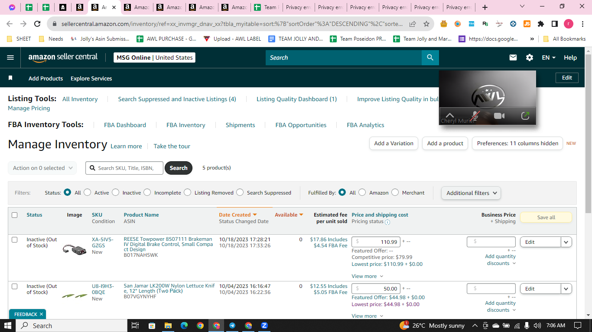Open the Chrome extensions puzzle icon
This screenshot has width=592, height=332.
pos(541,24)
